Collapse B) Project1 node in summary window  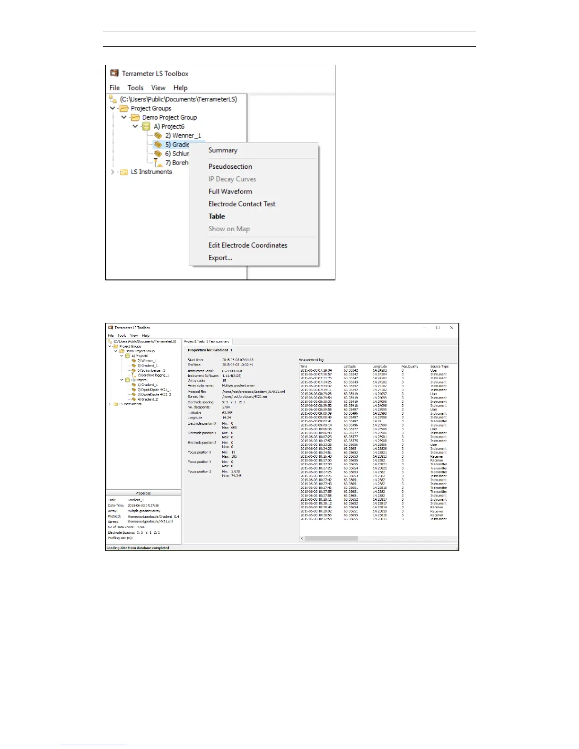click(122, 380)
